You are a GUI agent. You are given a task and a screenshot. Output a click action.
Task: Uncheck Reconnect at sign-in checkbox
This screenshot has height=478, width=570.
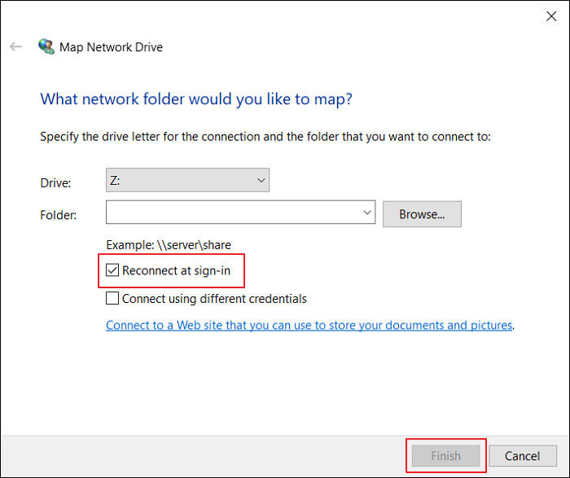click(x=112, y=270)
